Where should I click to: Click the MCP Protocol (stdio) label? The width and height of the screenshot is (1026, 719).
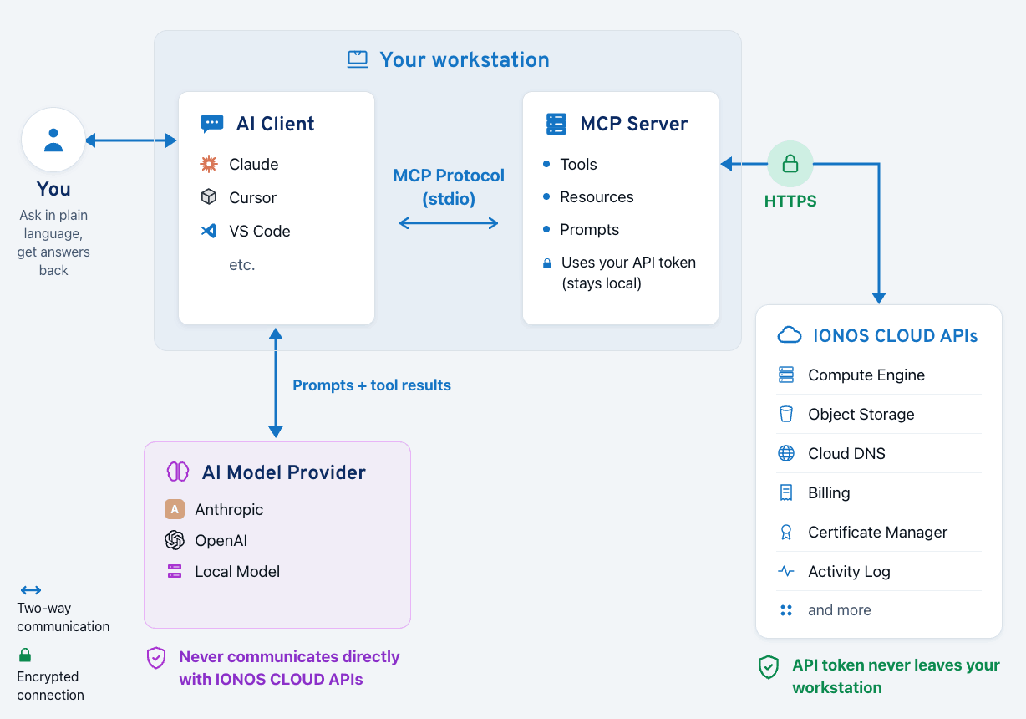(x=449, y=187)
